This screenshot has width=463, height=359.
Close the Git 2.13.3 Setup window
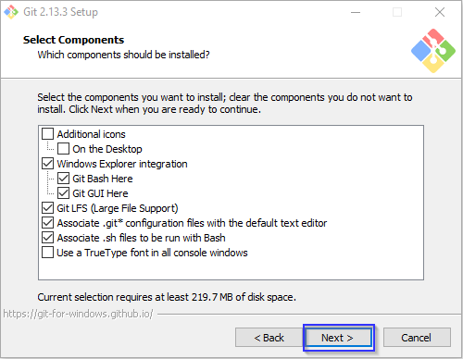[440, 12]
